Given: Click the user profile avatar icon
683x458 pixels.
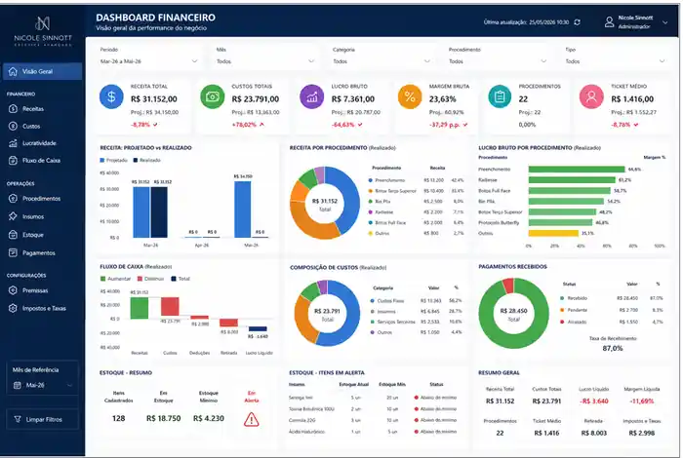Looking at the screenshot, I should coord(609,22).
